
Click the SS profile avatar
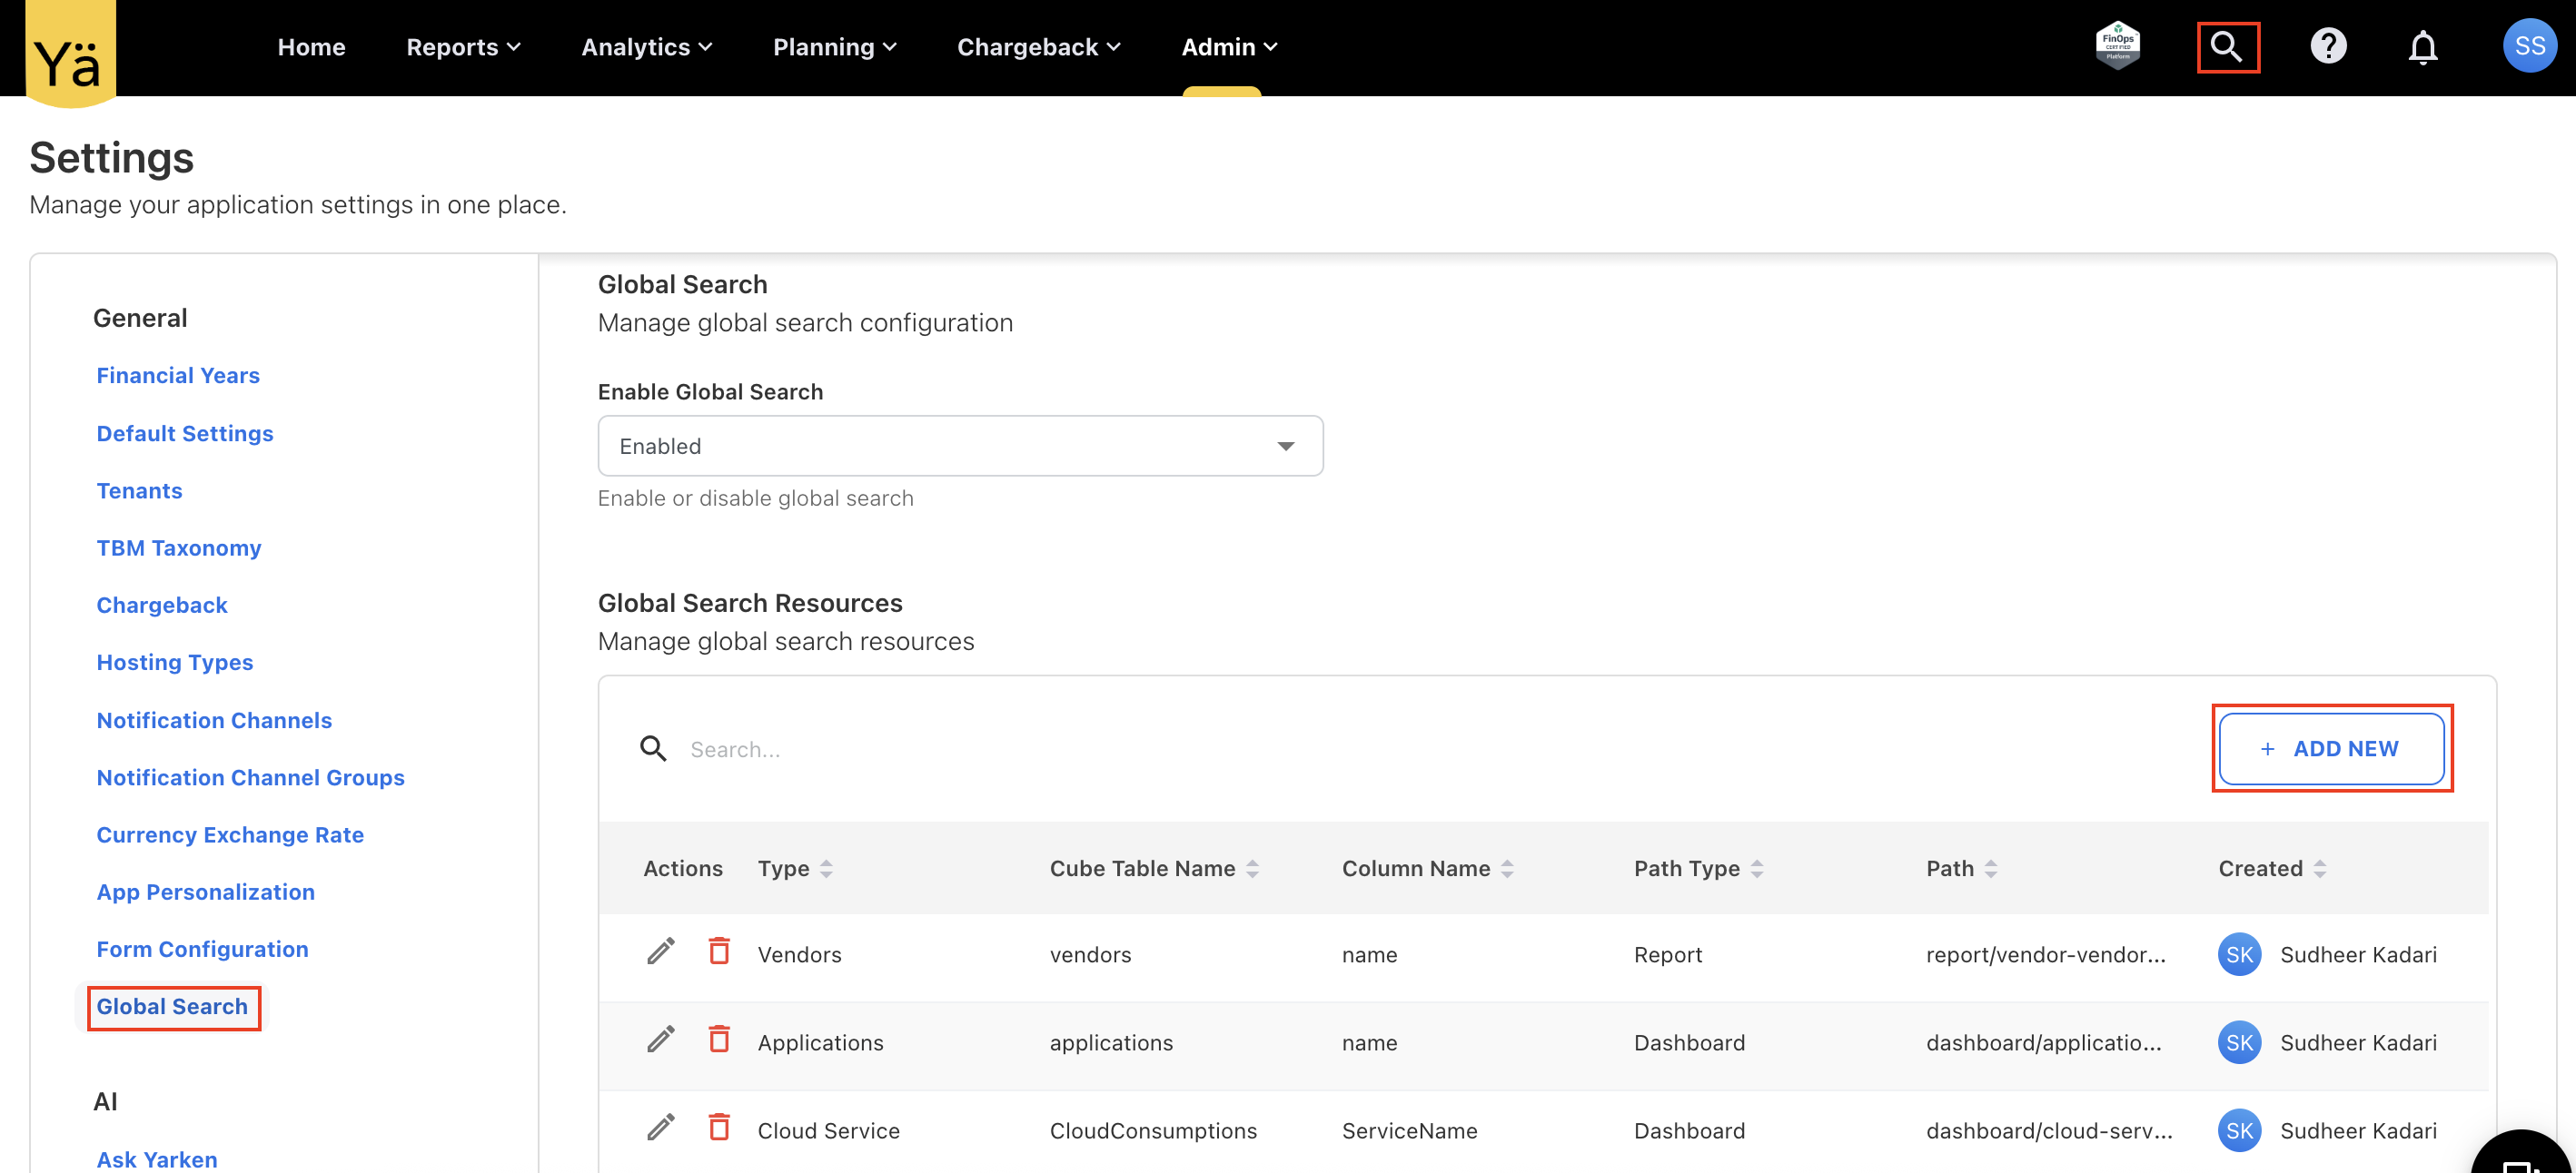pos(2529,46)
